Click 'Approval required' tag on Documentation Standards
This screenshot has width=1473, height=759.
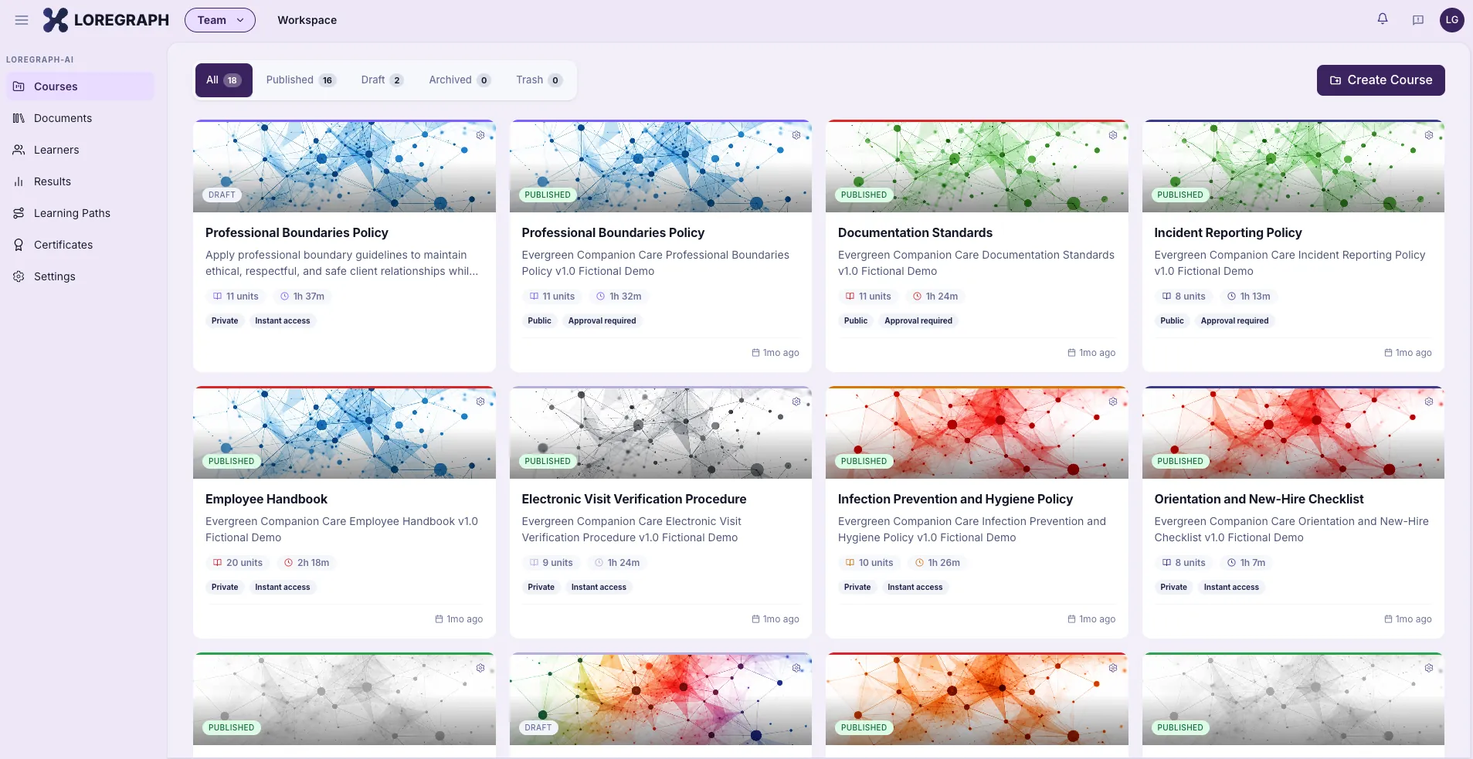click(918, 321)
